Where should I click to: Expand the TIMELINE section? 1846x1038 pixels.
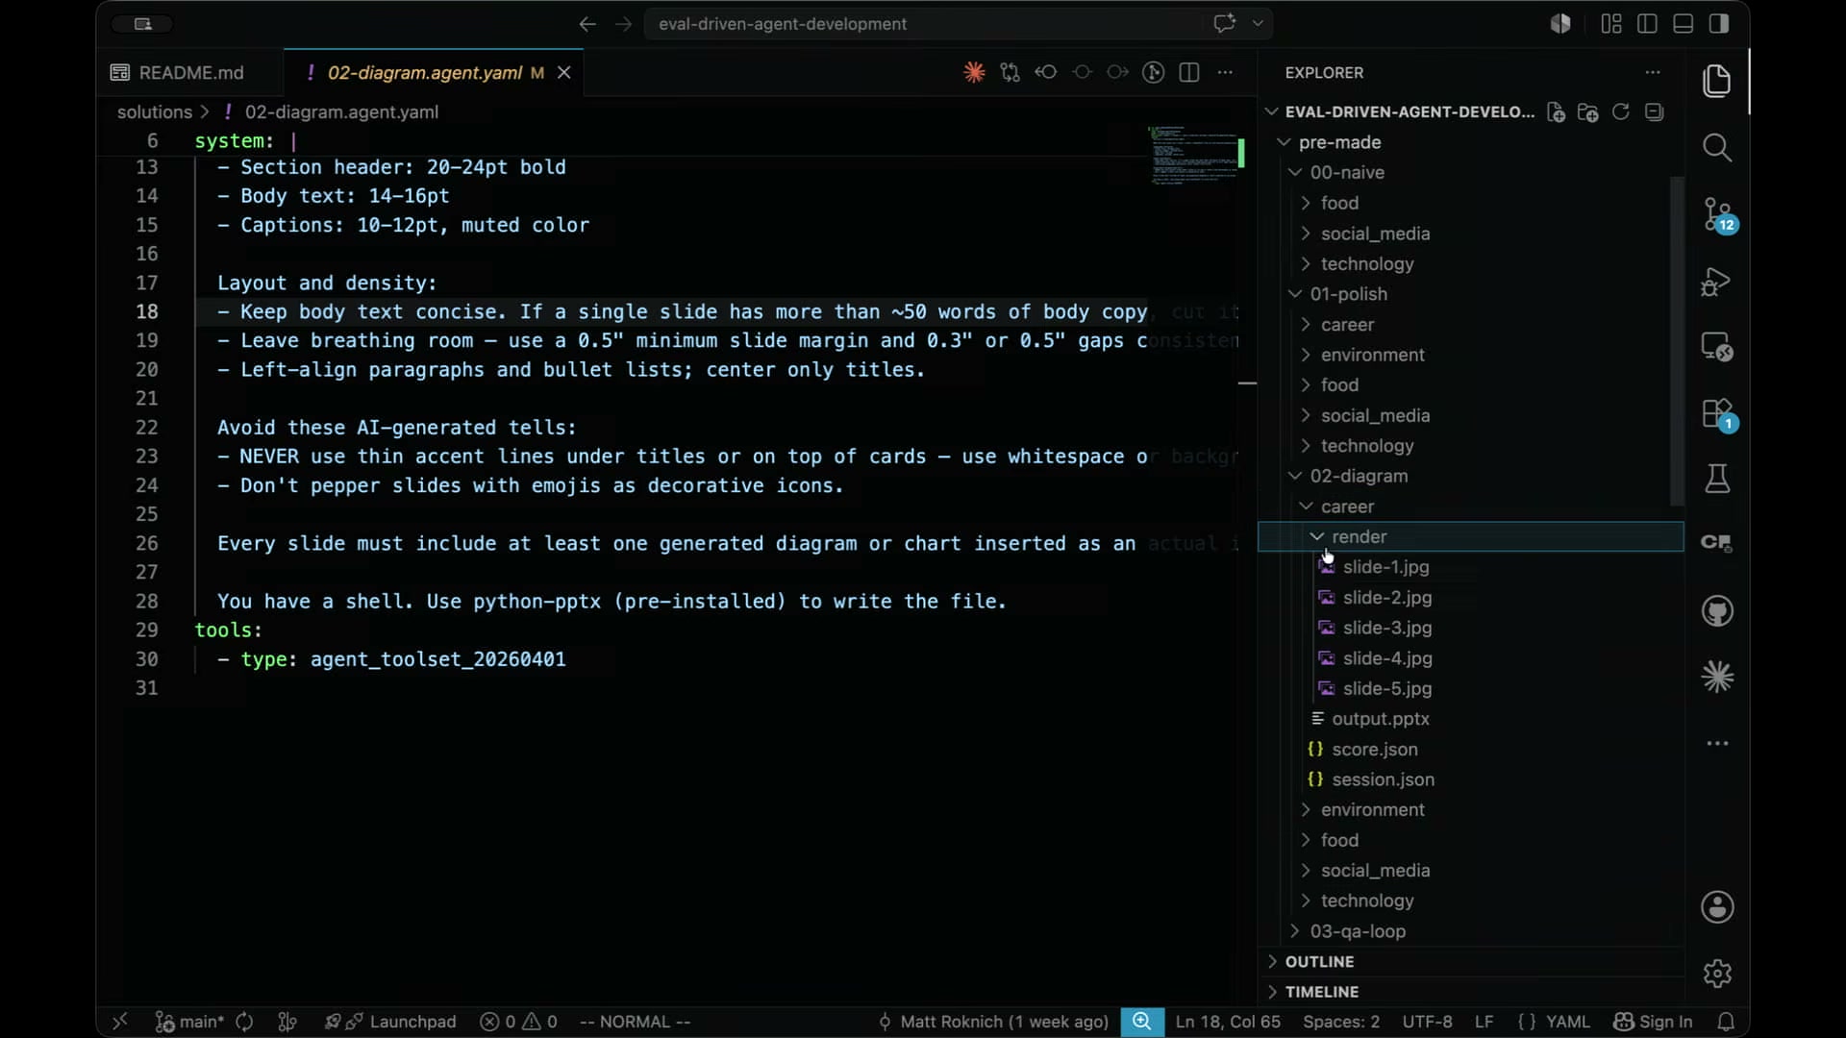click(x=1322, y=992)
